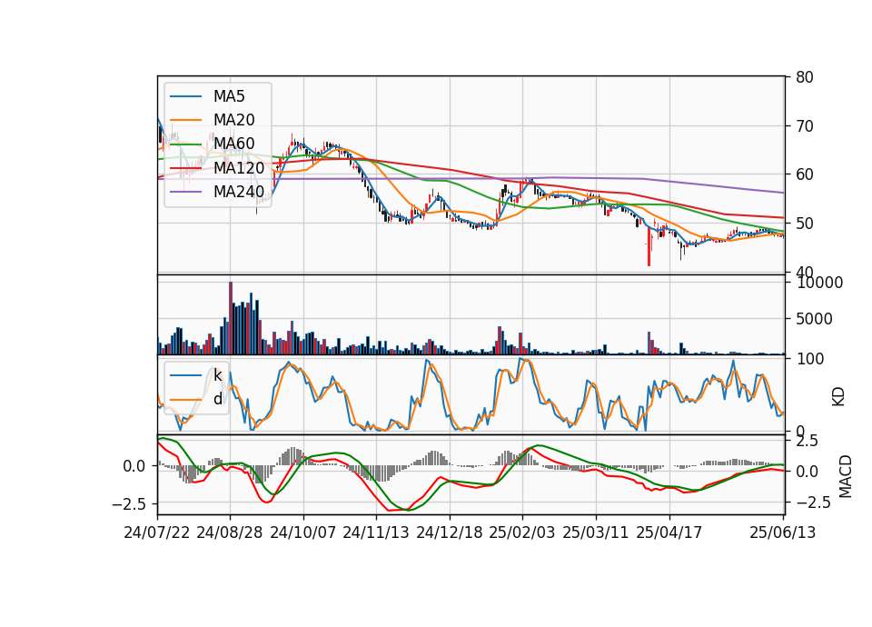
Task: Click the 25/06/13 date axis label
Action: click(x=782, y=532)
